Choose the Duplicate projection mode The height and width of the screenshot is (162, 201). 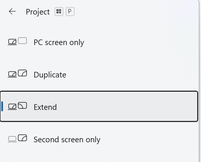(50, 74)
